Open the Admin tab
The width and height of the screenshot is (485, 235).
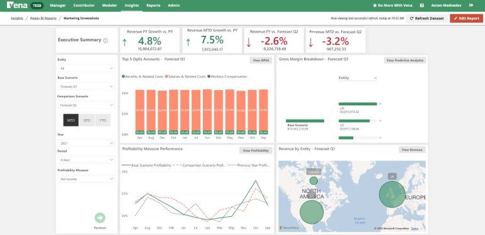pyautogui.click(x=174, y=6)
